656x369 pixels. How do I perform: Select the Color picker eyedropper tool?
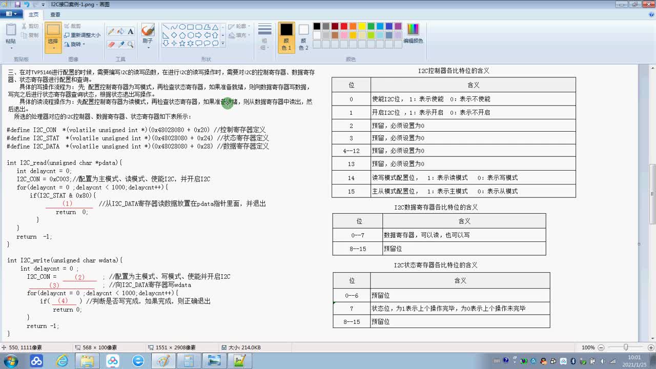click(121, 45)
